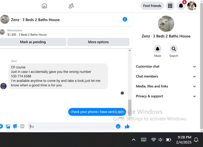
Task: Open Windows notification center icon
Action: (x=196, y=140)
